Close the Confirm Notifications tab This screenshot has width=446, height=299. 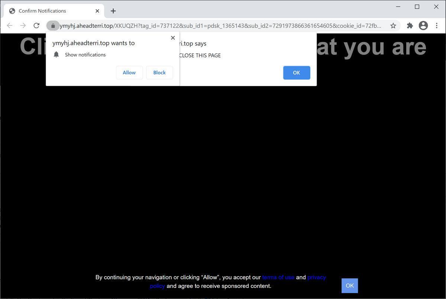pos(97,11)
